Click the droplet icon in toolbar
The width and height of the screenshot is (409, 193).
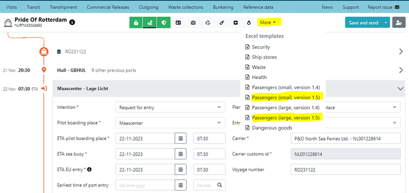pyautogui.click(x=249, y=23)
